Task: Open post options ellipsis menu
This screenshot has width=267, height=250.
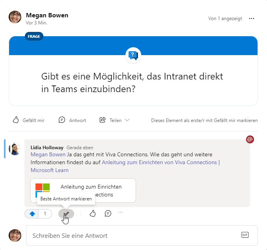Action: click(252, 19)
